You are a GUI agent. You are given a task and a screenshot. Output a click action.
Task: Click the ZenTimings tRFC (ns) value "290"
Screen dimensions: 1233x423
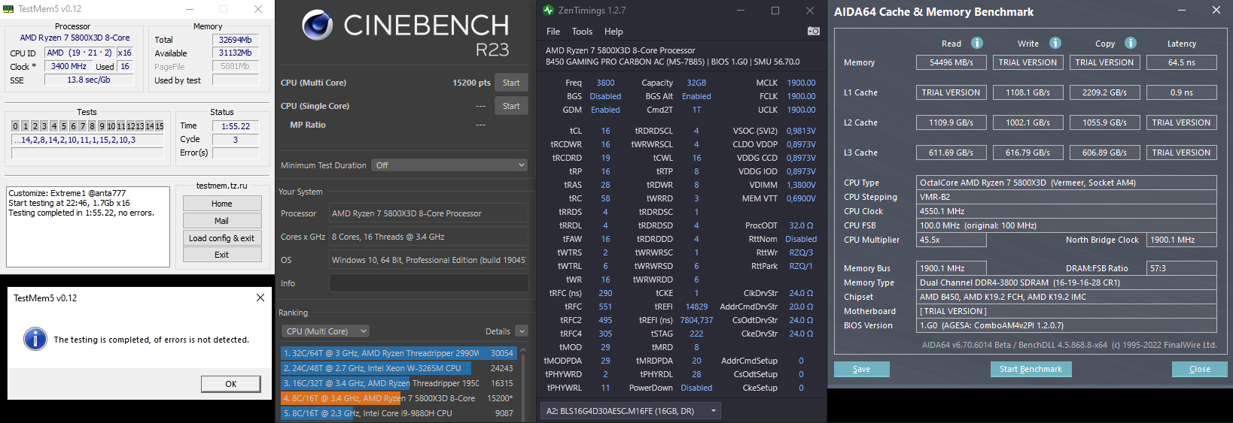pyautogui.click(x=605, y=293)
